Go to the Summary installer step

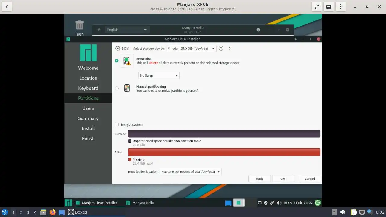(88, 118)
